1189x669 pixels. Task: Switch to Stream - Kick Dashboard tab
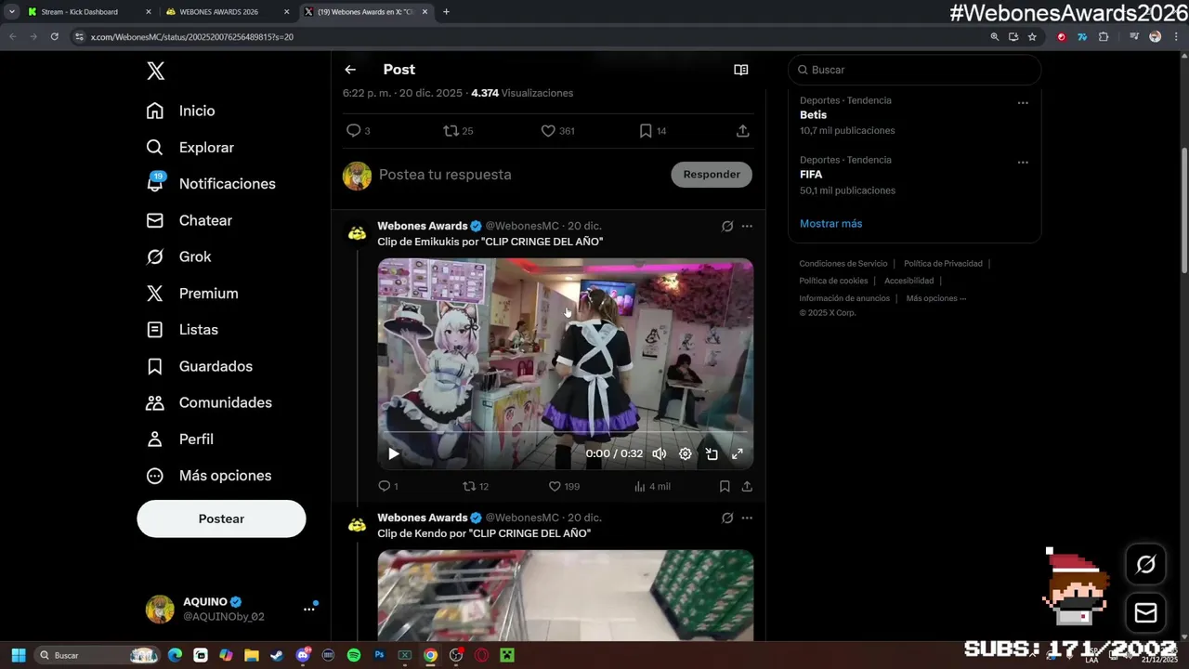[90, 12]
